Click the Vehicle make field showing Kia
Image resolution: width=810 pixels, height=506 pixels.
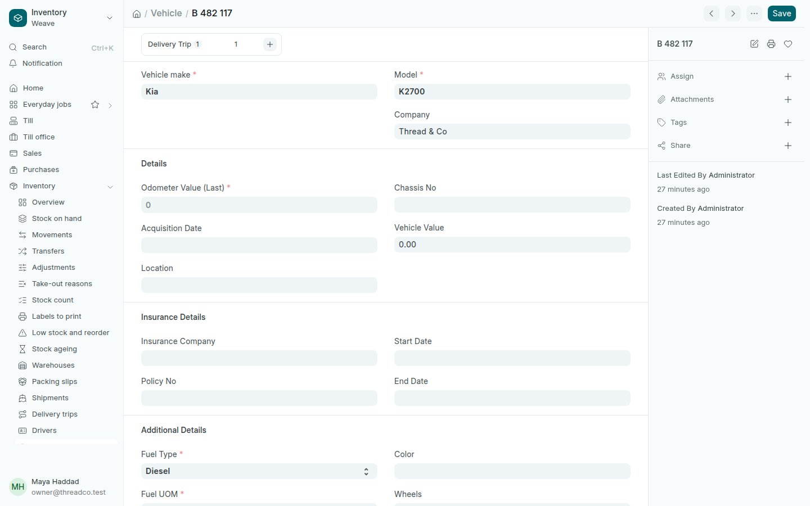click(259, 92)
